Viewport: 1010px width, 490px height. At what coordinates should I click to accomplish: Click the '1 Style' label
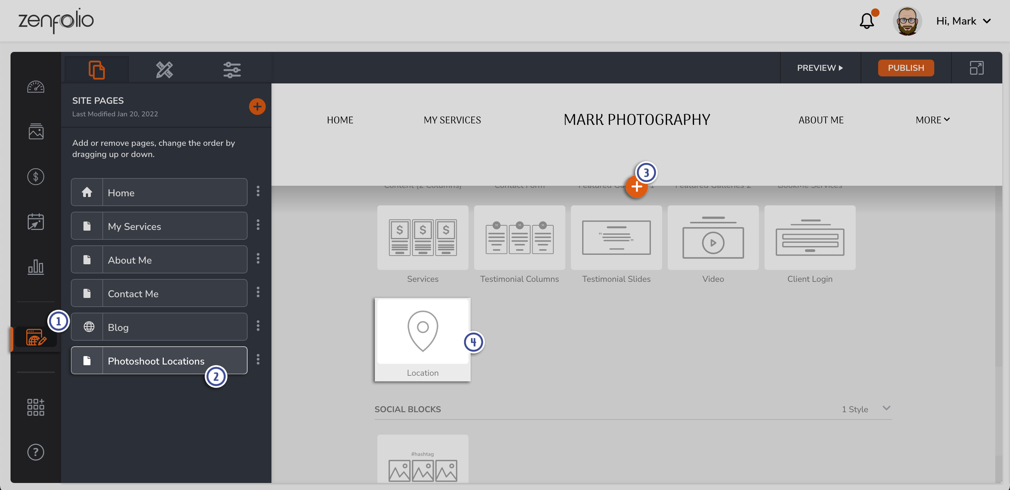pos(855,409)
